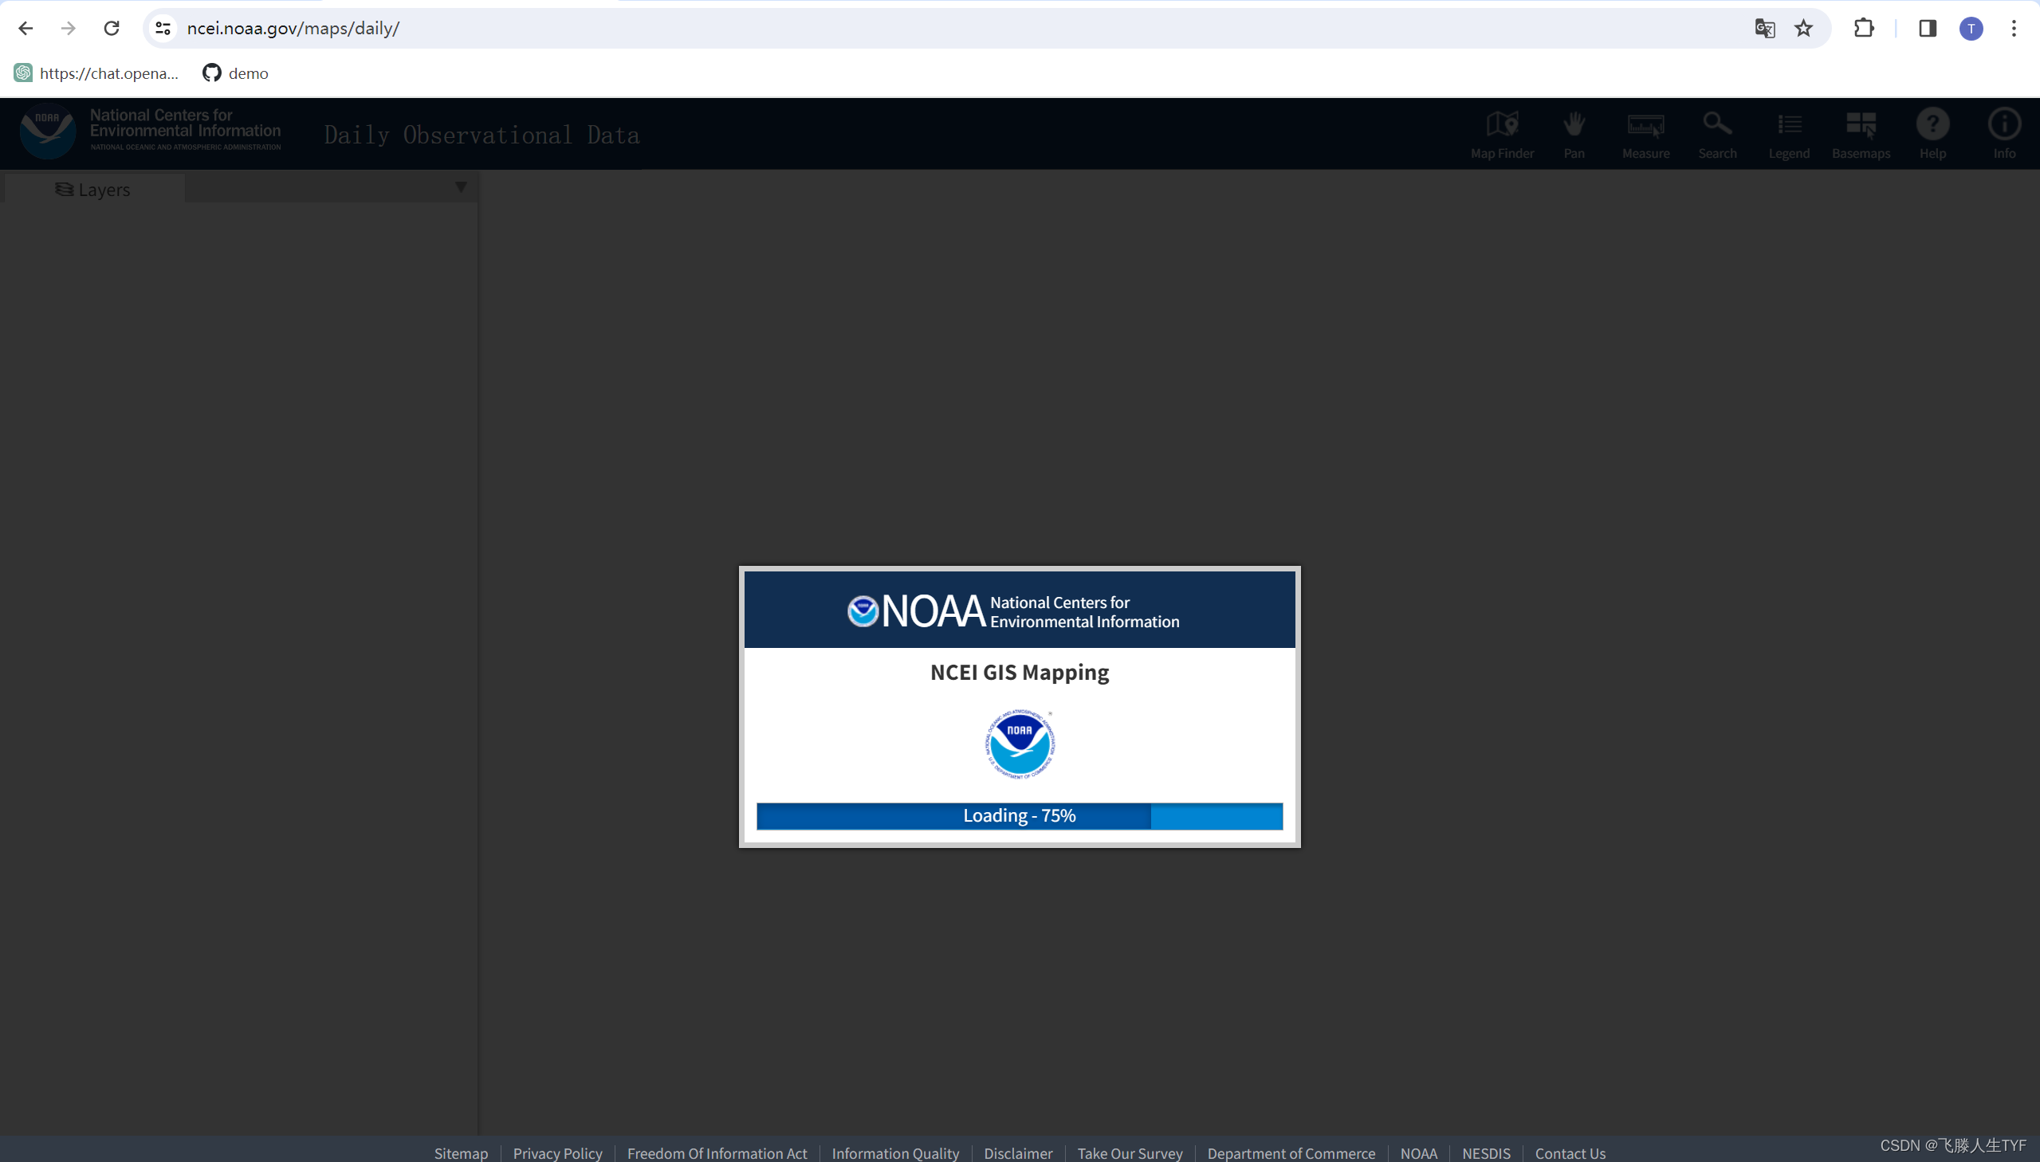Open the Disclaimer footer link
Viewport: 2040px width, 1162px height.
pyautogui.click(x=1018, y=1152)
